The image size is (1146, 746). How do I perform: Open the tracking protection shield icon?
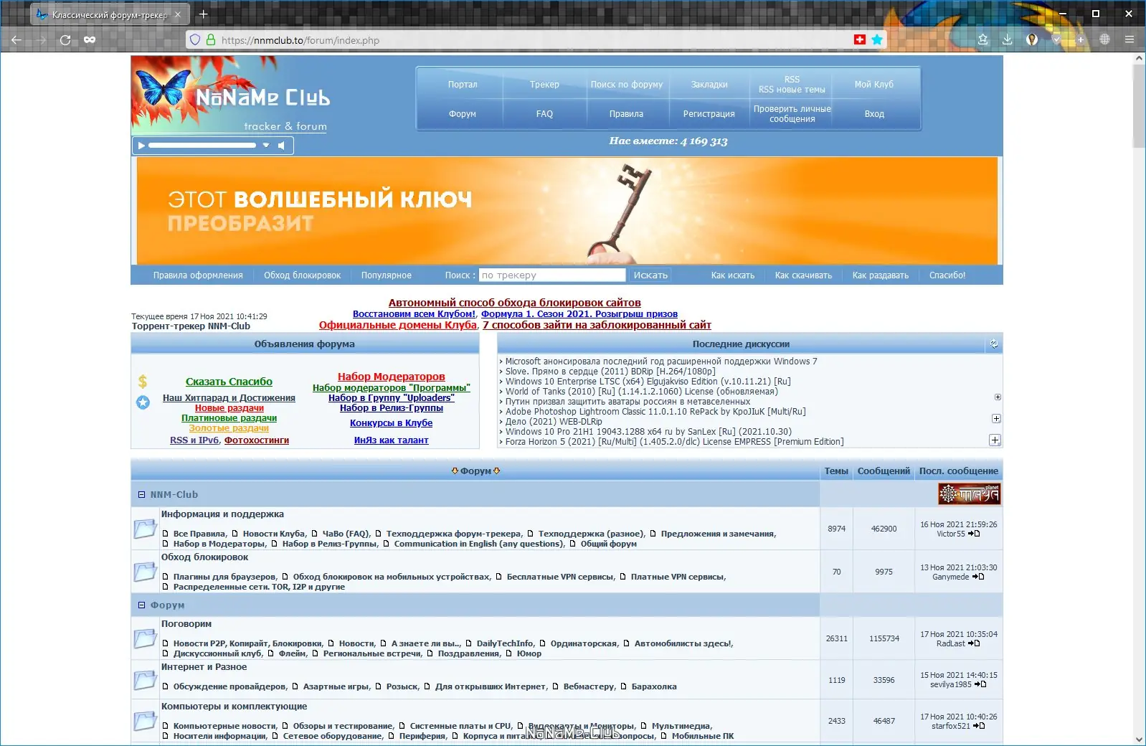pos(194,40)
